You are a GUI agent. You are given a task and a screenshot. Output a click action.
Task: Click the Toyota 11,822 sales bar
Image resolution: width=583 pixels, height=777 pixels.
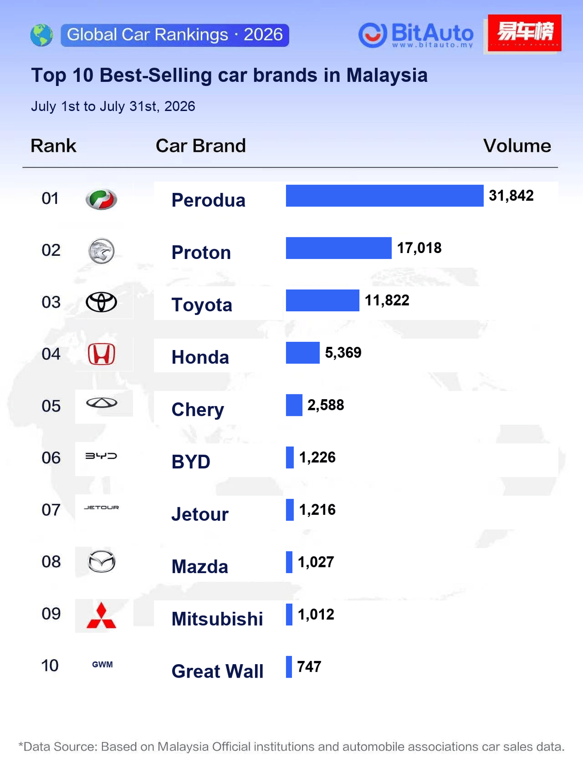[x=323, y=300]
